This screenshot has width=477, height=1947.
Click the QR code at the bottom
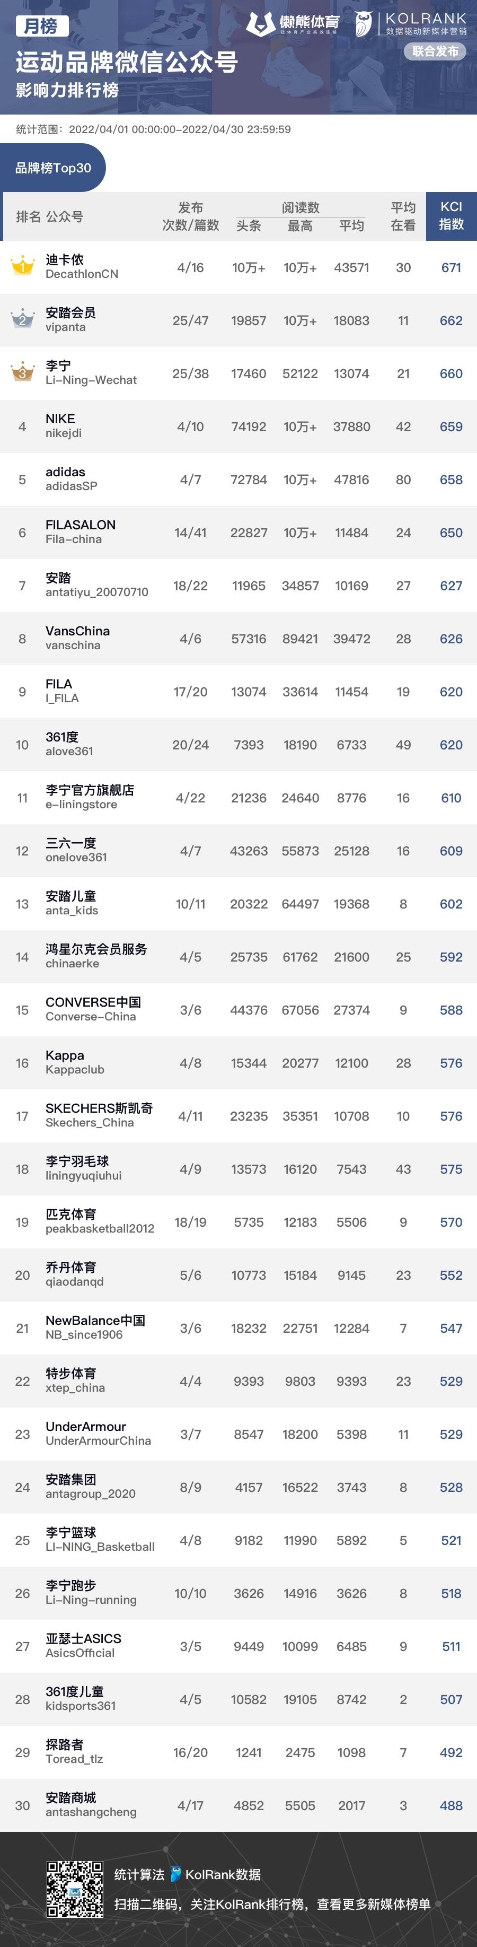75,1889
